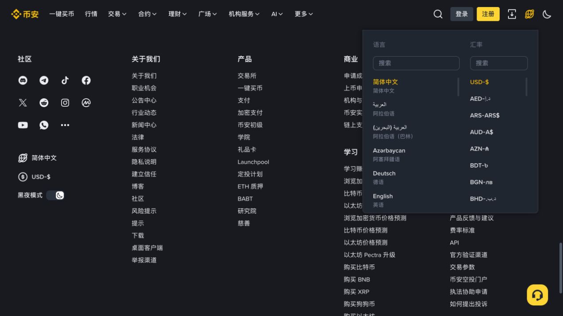Expand the 交易 nav dropdown

[x=117, y=14]
